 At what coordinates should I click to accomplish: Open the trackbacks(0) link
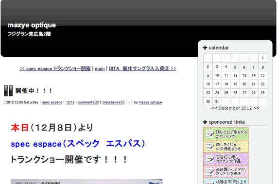coord(113,102)
